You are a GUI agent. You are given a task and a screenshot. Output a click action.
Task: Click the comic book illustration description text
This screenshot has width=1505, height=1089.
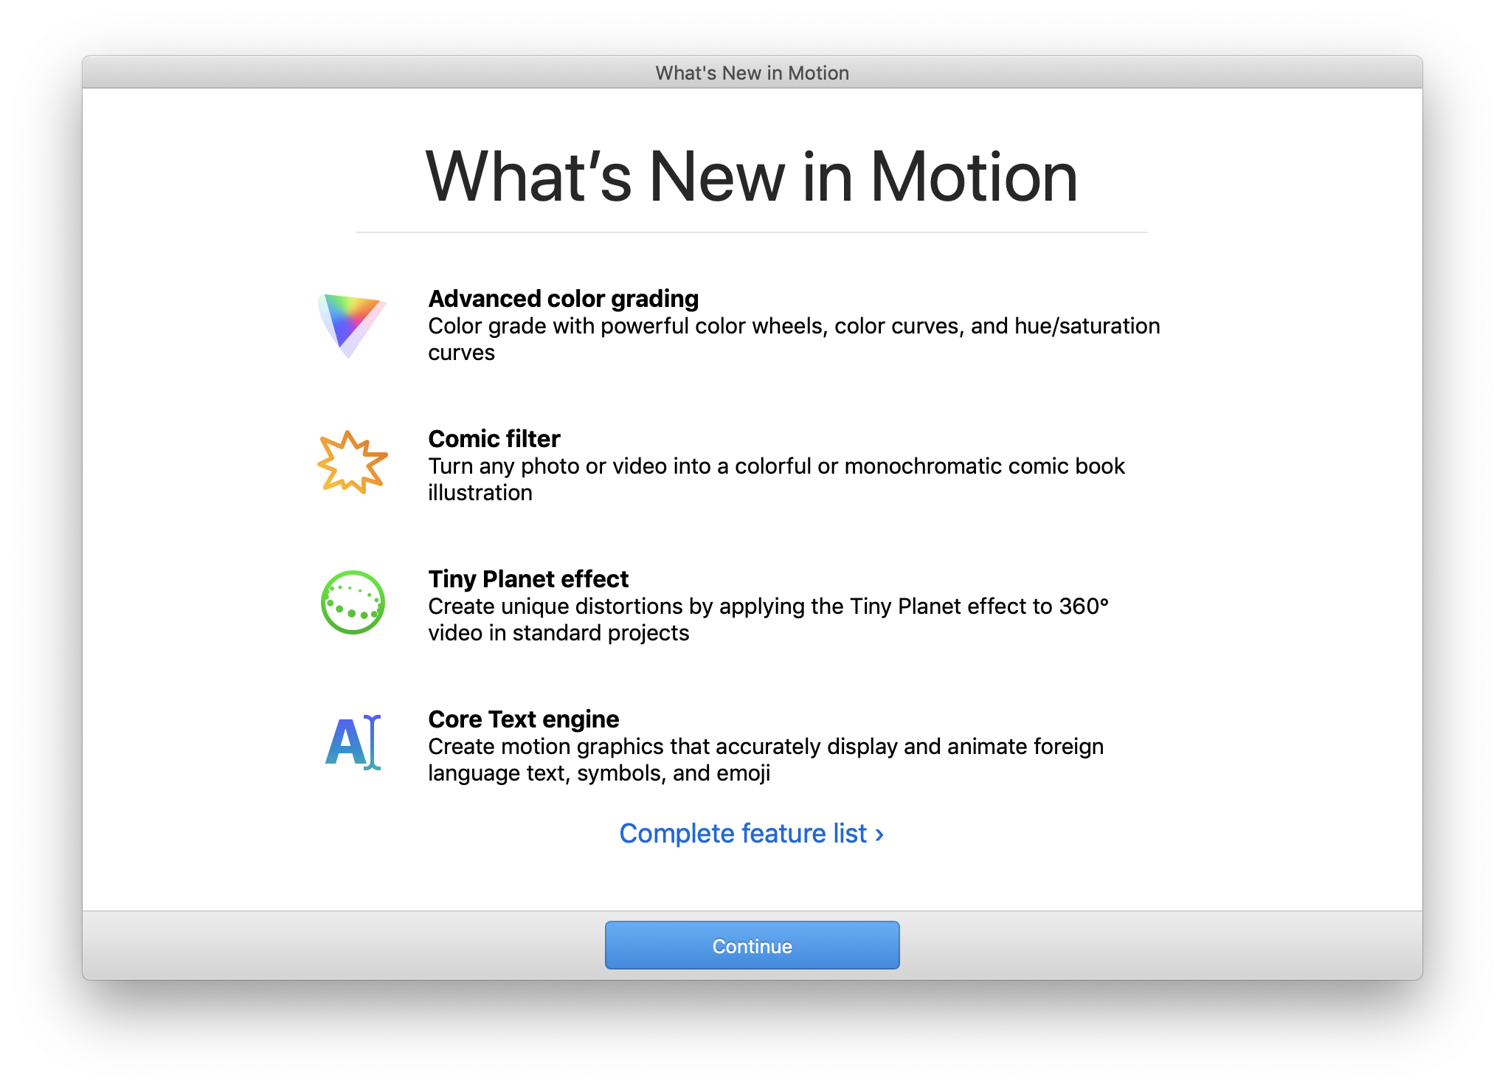(x=776, y=466)
